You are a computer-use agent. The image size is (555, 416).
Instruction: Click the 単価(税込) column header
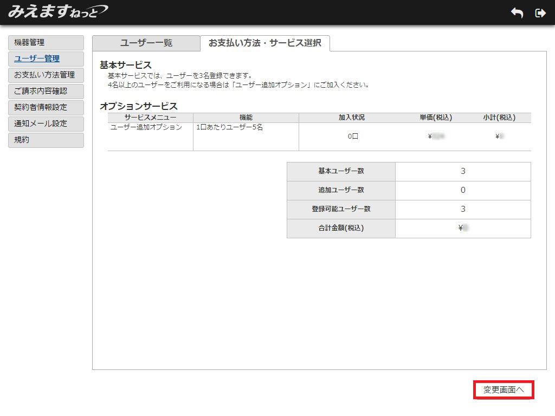[x=435, y=118]
